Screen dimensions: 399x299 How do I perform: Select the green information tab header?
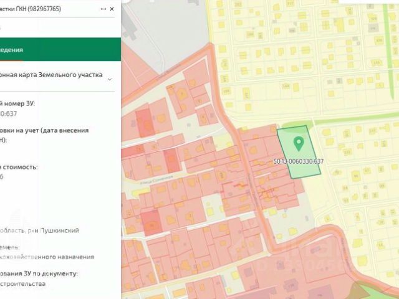click(x=60, y=49)
